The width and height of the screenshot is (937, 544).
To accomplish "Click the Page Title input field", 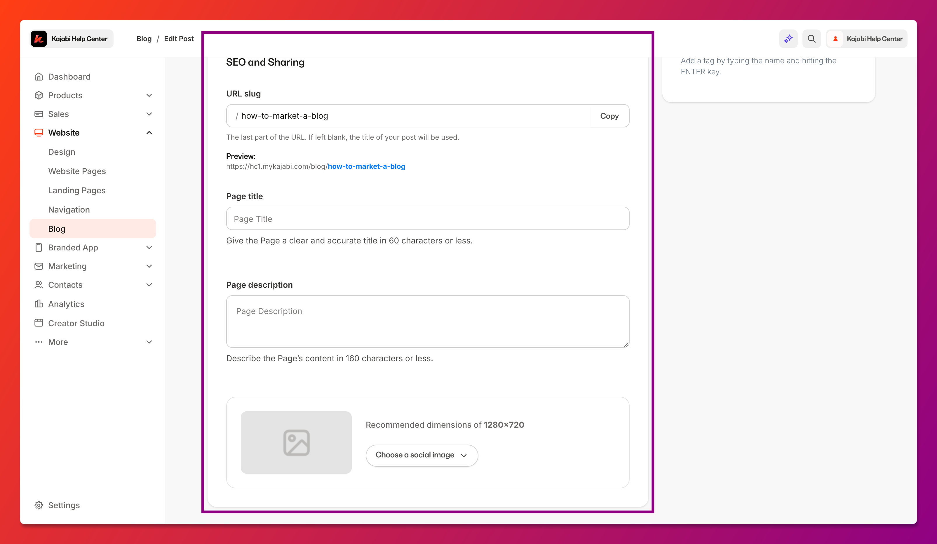I will 428,218.
